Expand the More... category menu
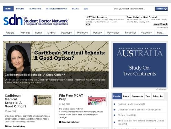Screen dimensions: 171x129 [161, 33]
